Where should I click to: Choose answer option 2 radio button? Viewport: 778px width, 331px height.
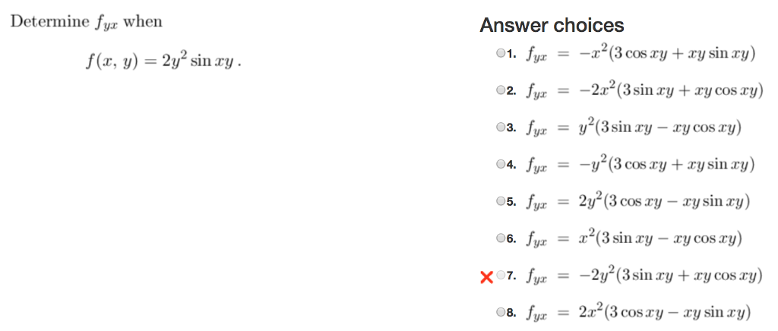501,90
